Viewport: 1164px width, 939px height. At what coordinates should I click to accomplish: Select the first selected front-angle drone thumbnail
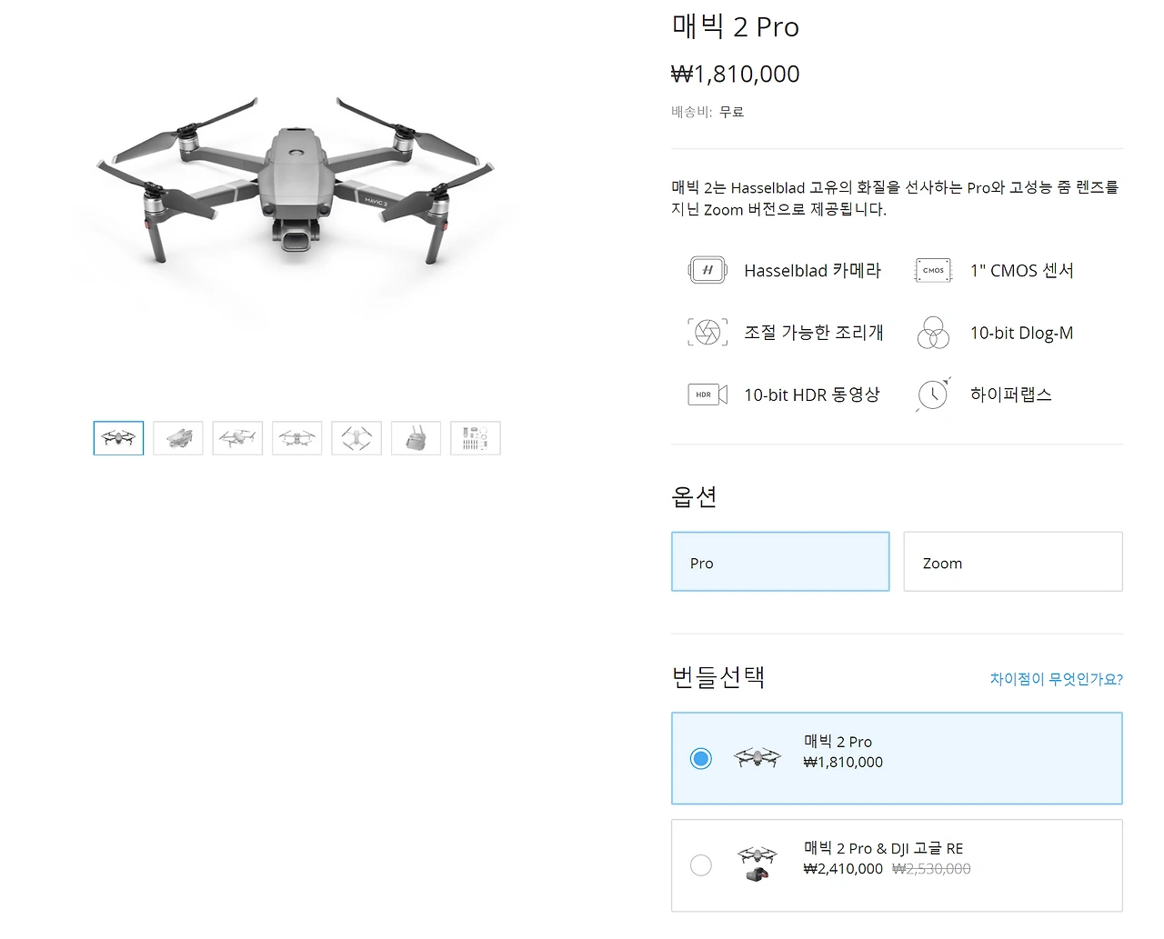118,438
